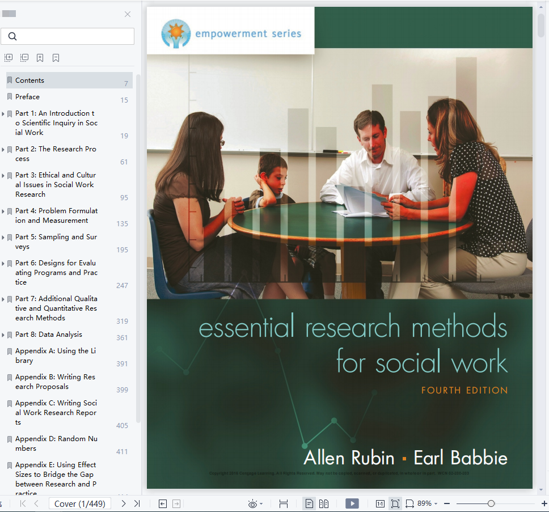This screenshot has width=549, height=512.
Task: Expand Part 4: Problem Formulation and Measurement
Action: point(3,211)
